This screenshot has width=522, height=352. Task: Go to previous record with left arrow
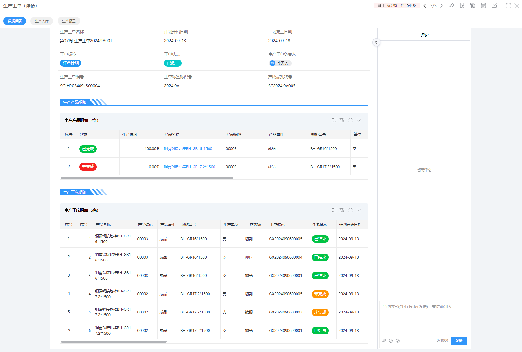click(x=425, y=6)
